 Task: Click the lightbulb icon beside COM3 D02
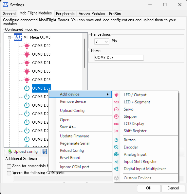[27, 46]
